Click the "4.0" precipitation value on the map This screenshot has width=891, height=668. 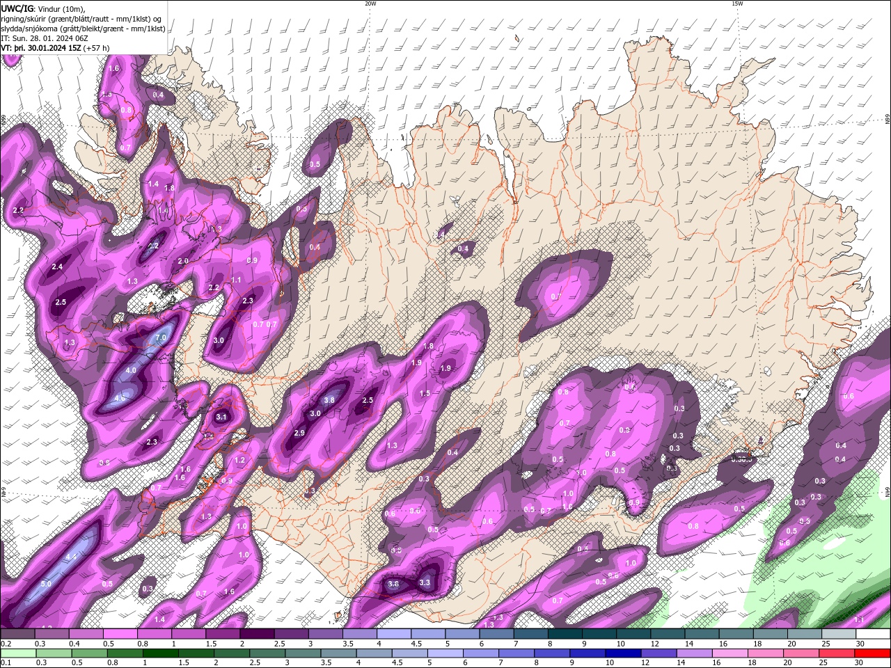131,370
